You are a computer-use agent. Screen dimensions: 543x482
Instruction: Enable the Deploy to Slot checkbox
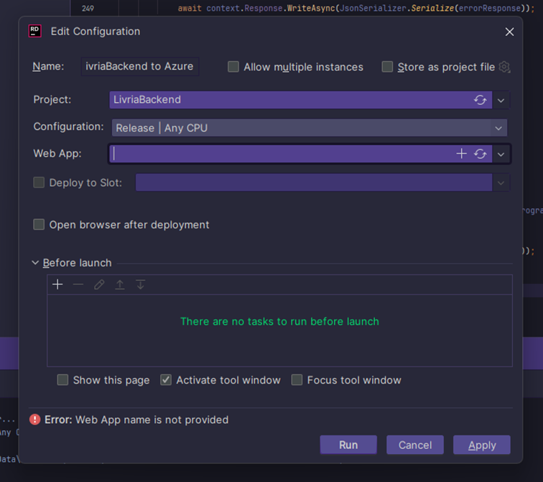pos(39,182)
